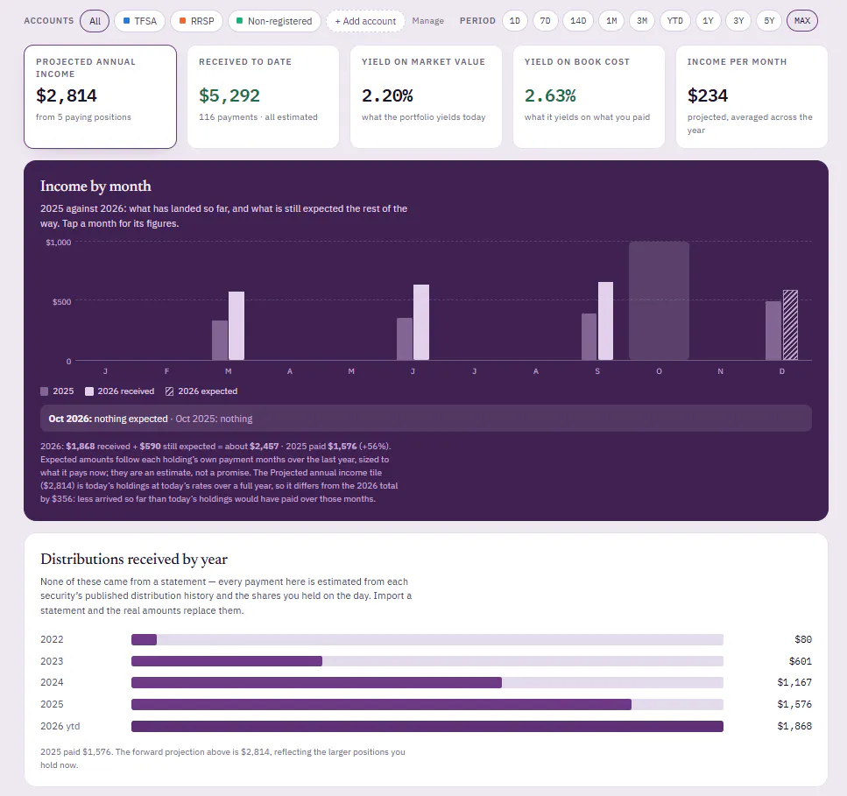Switch the period to 1M
Viewport: 847px width, 796px height.
611,21
